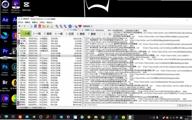Choose IME candidate 2 一哭
This screenshot has height=120, width=192.
coord(37,34)
